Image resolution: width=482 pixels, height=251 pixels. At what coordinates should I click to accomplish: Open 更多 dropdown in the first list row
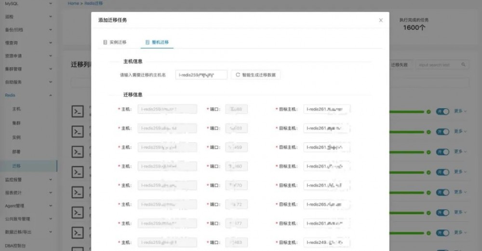pyautogui.click(x=460, y=111)
